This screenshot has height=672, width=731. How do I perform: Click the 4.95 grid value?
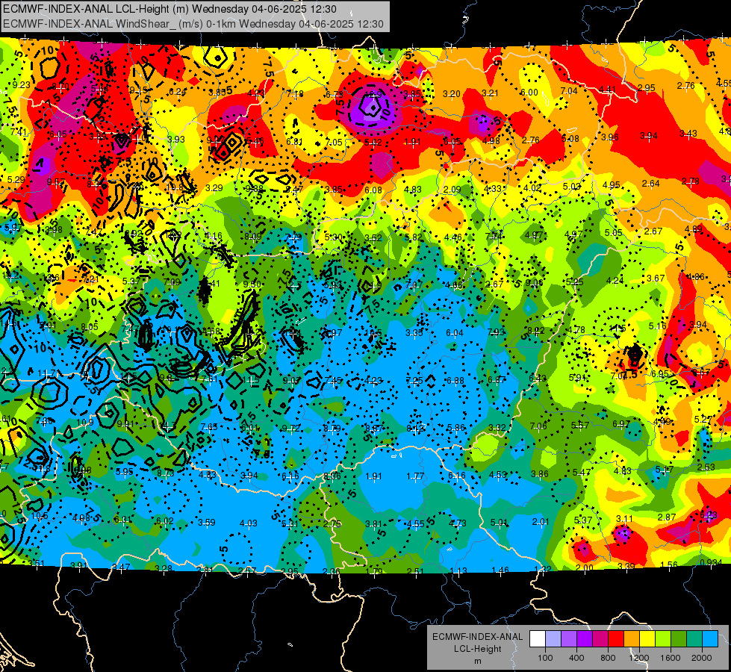(612, 185)
